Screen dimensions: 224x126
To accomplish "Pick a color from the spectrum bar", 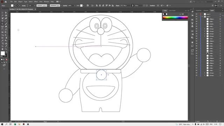I will (175, 17).
